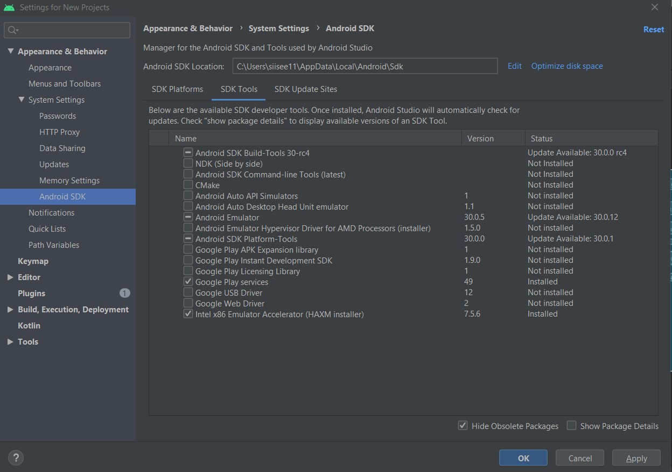The height and width of the screenshot is (472, 672).
Task: Click the OK button
Action: click(x=523, y=458)
